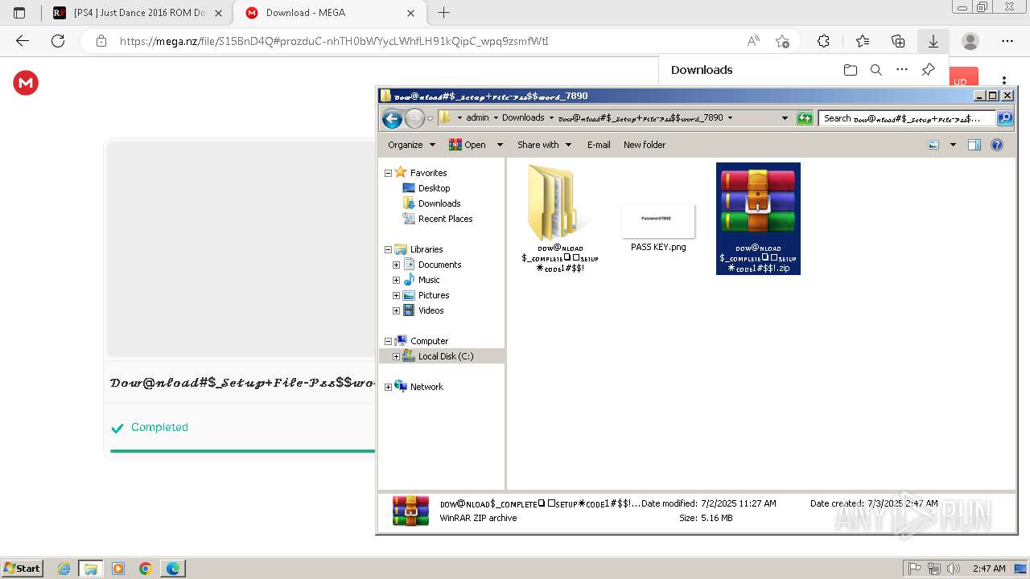Open view options dropdown arrow

[x=953, y=145]
